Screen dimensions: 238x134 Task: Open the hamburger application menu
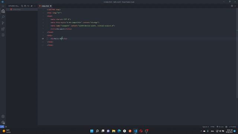tap(3, 6)
